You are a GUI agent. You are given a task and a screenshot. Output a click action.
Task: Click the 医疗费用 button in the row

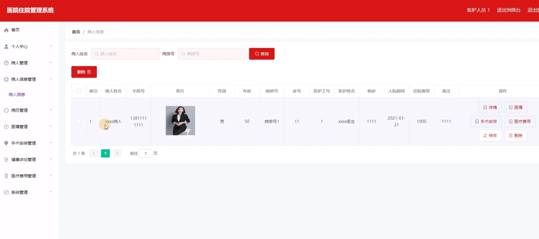519,122
